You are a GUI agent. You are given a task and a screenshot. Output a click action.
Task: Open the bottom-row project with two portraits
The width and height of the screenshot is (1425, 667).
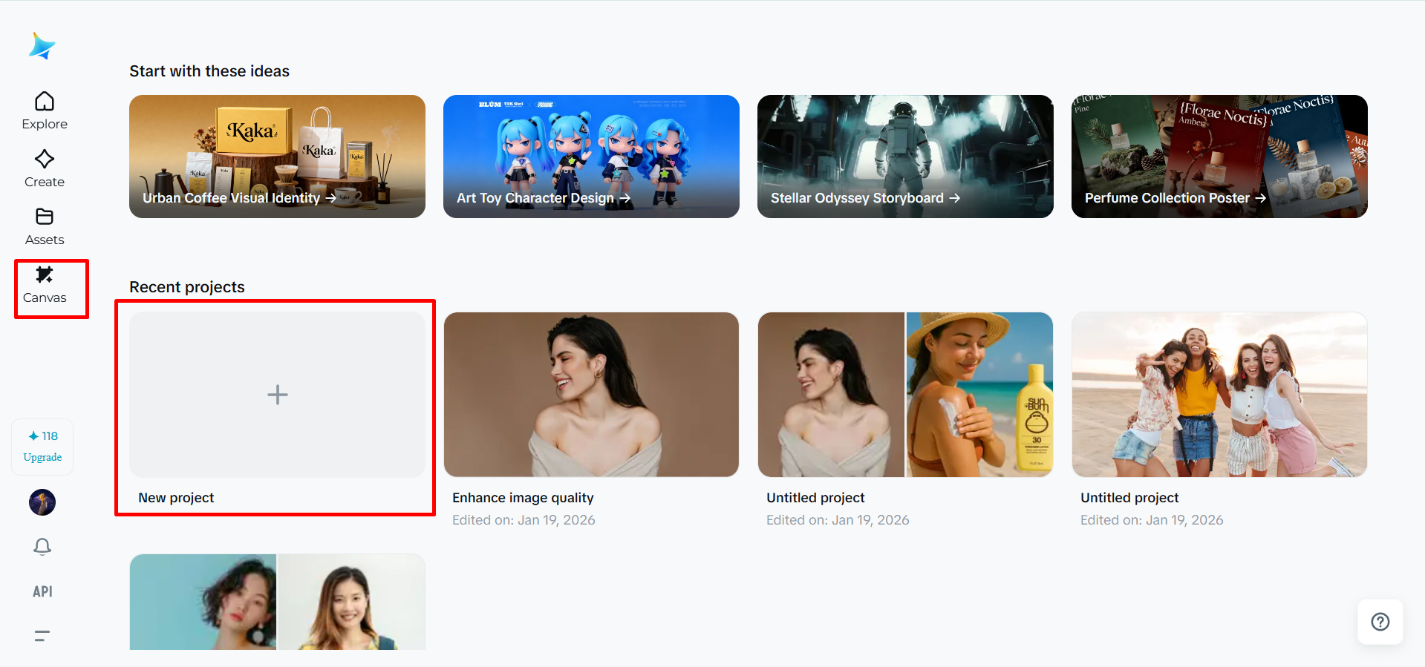pyautogui.click(x=277, y=602)
